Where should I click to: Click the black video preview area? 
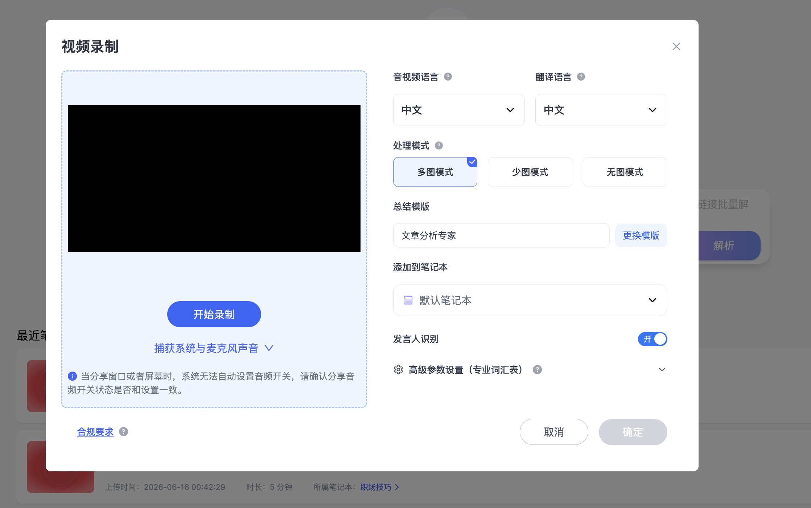coord(214,179)
